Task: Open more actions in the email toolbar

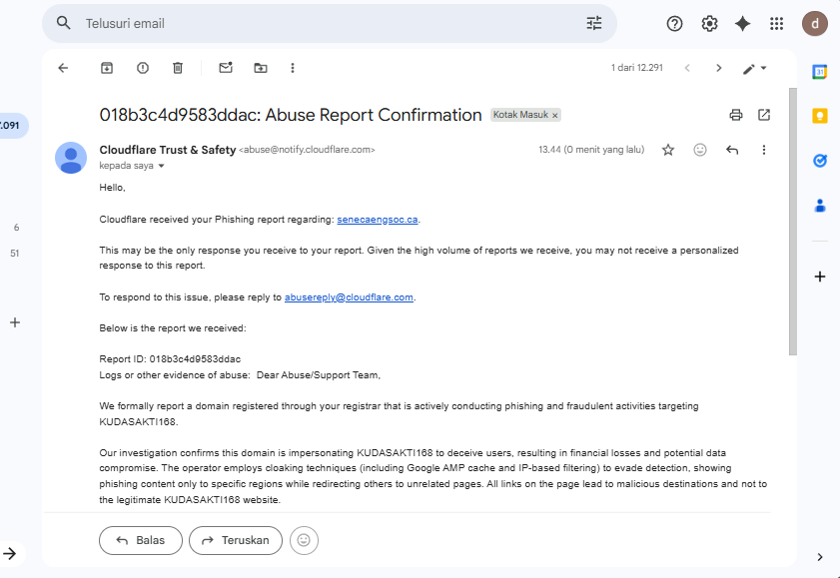Action: (293, 68)
